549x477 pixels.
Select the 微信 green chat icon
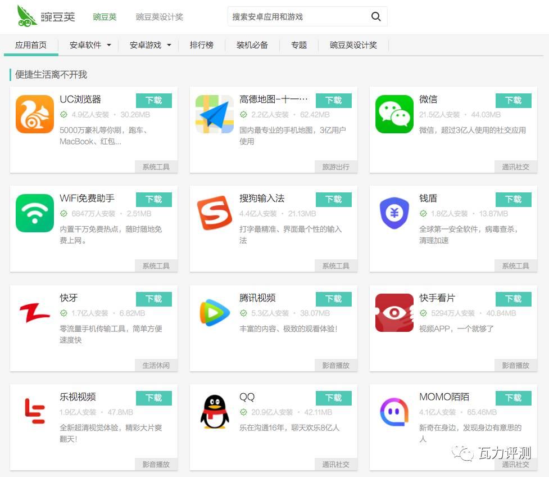[x=394, y=114]
